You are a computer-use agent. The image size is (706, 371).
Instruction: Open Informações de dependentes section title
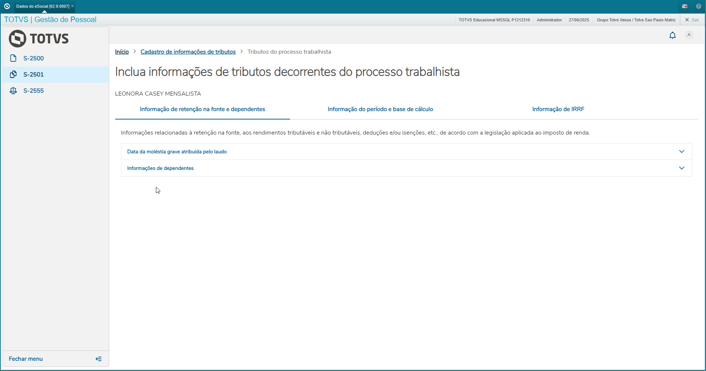pyautogui.click(x=160, y=168)
